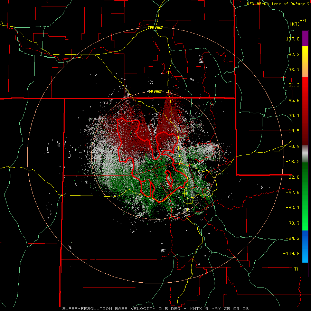This screenshot has width=311, height=311.
Task: Click the -63.1 scale value
Action: pyautogui.click(x=293, y=208)
